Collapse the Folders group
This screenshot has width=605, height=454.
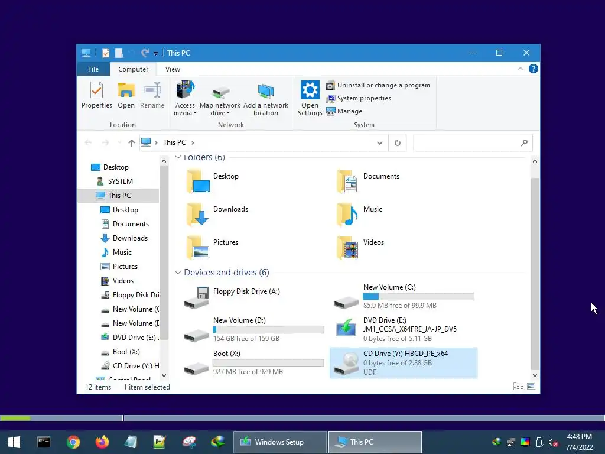(x=178, y=157)
